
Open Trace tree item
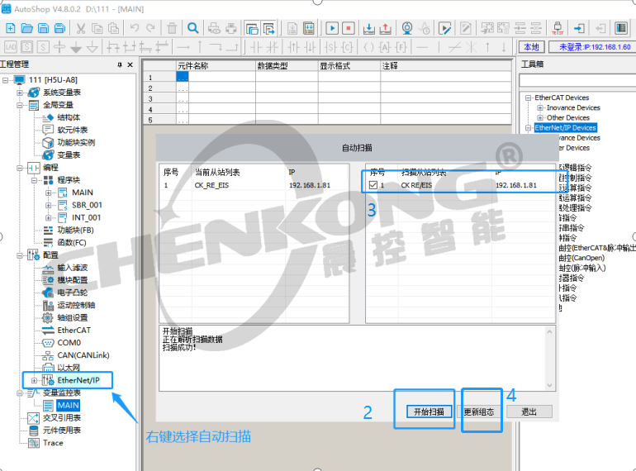point(53,443)
